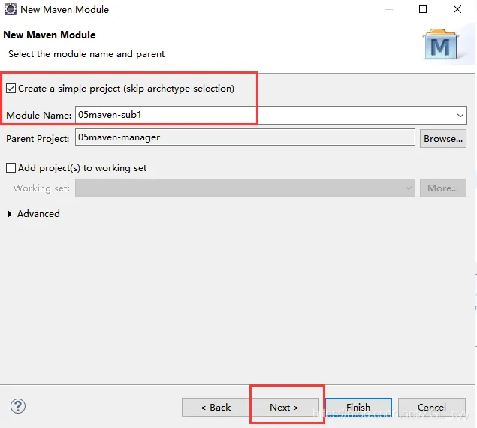Click 'Select the module name and parent' text

coord(86,54)
